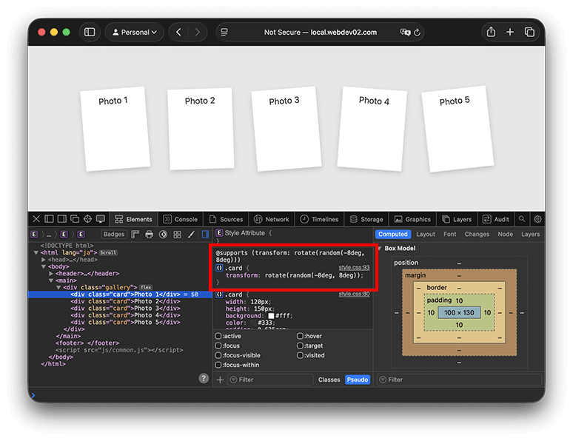573x441 pixels.
Task: Open the Storage tab
Action: click(366, 219)
